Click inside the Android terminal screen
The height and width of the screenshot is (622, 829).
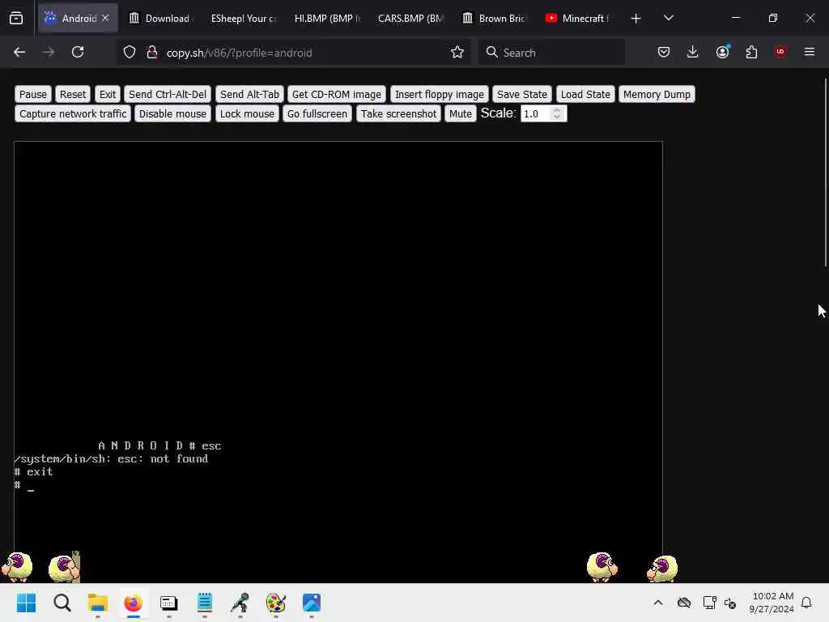(x=338, y=362)
